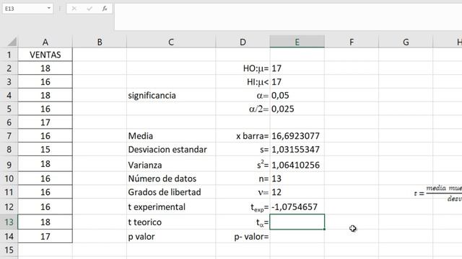Click the t experimental value -1,0754657
Image resolution: width=462 pixels, height=259 pixels.
(x=297, y=206)
